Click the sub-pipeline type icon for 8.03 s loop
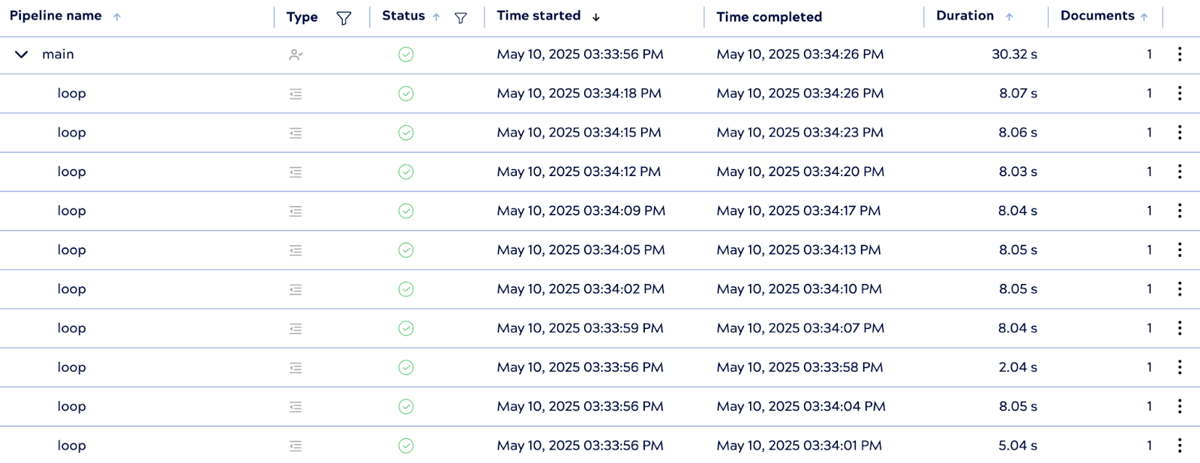 click(x=296, y=172)
